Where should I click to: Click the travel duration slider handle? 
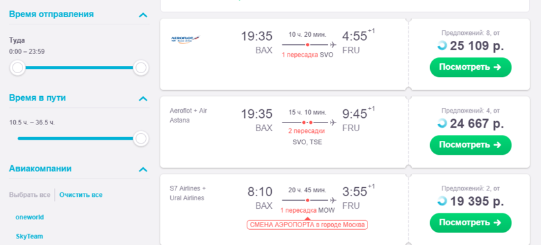(141, 138)
